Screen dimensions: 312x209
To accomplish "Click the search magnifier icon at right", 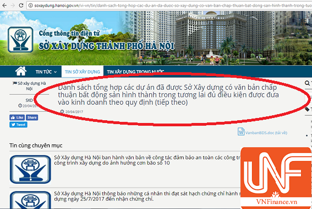I will point(307,83).
